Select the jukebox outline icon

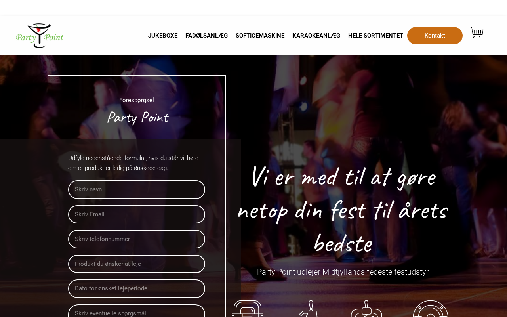248,308
